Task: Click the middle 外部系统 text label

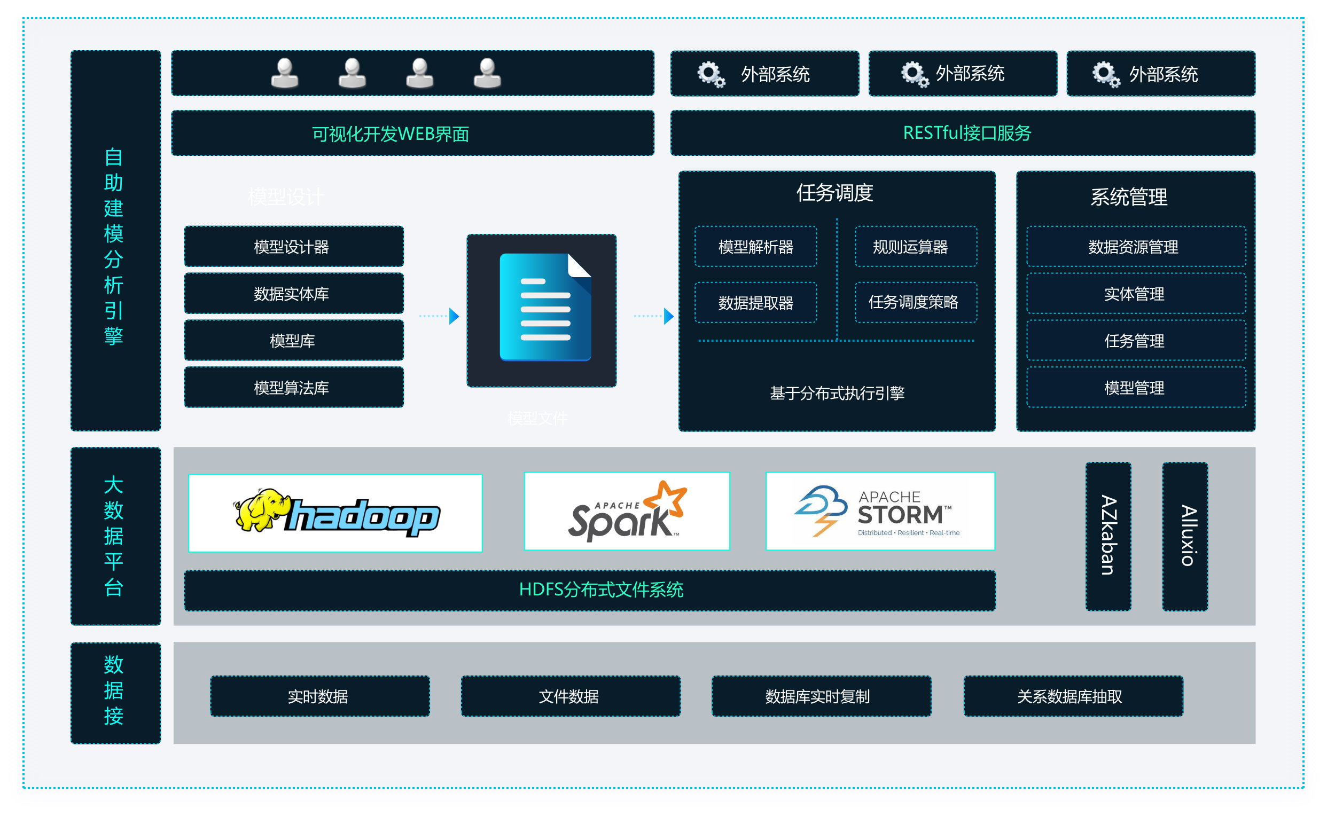Action: point(970,74)
